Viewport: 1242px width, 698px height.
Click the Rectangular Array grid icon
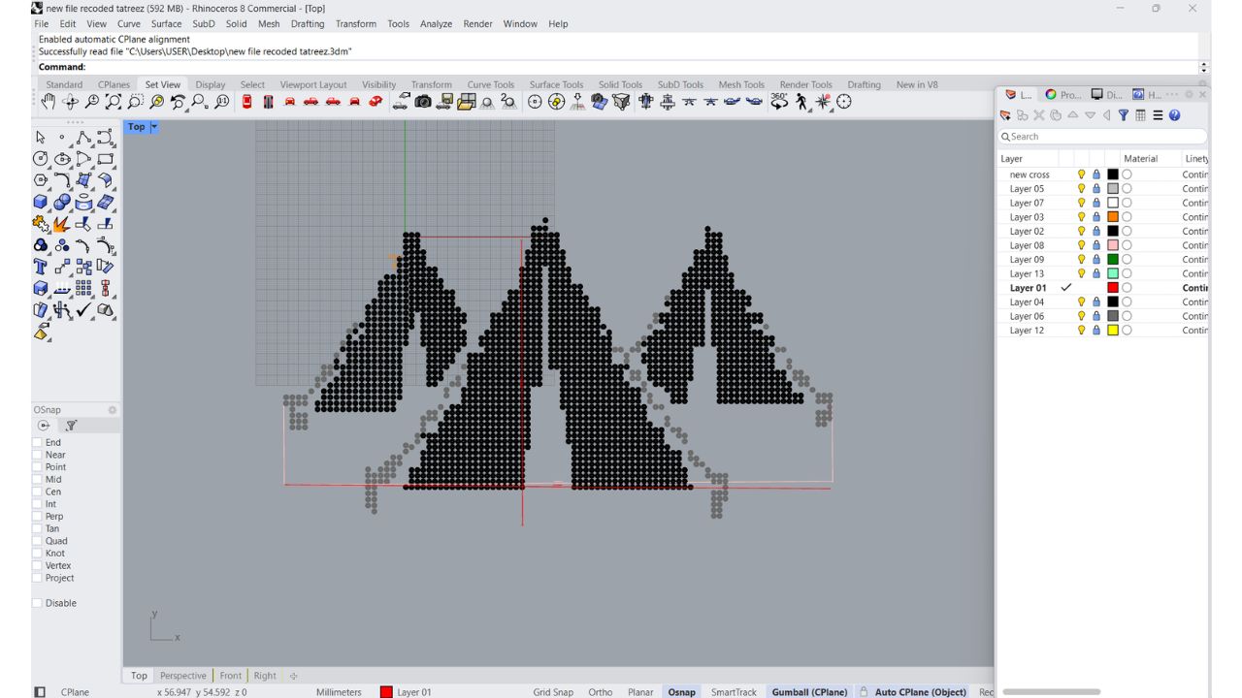pos(84,288)
